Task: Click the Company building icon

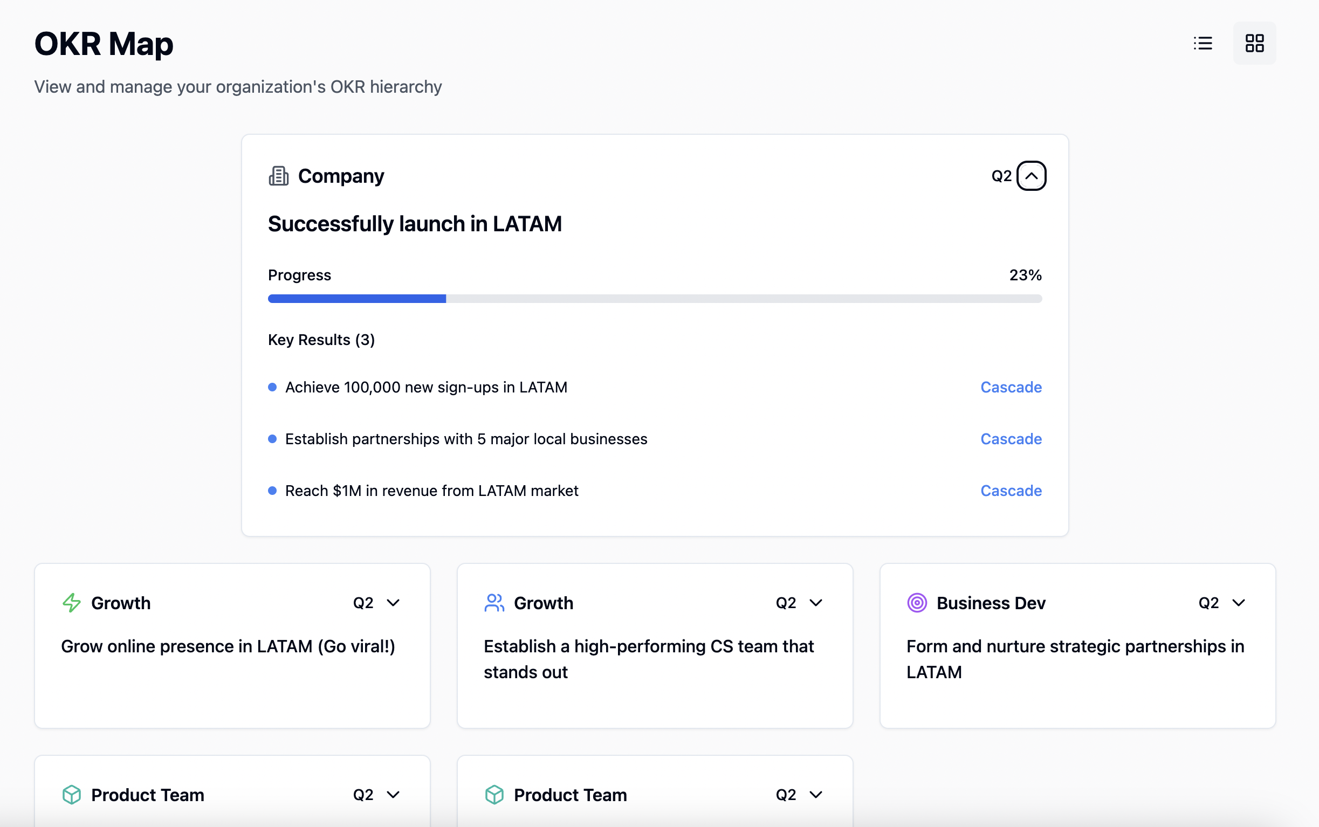Action: pyautogui.click(x=278, y=176)
